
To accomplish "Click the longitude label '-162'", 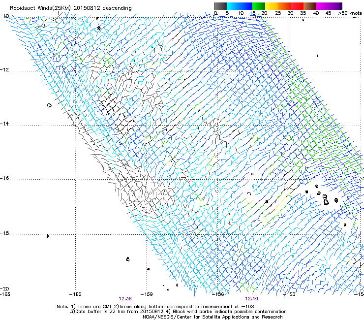I will pyautogui.click(x=75, y=294).
